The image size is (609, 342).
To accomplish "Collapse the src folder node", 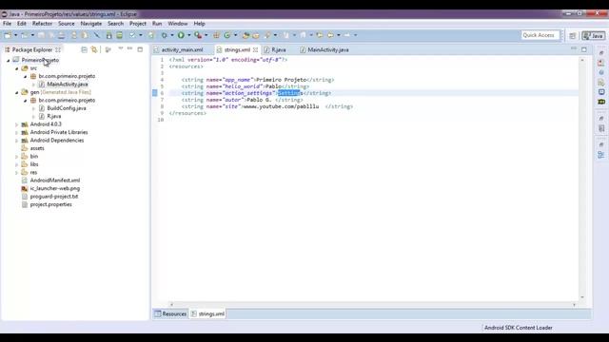I will tap(17, 68).
